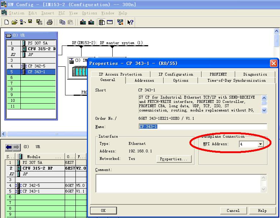Click the Upload to PG icon
The height and width of the screenshot is (218, 280).
tap(91, 22)
